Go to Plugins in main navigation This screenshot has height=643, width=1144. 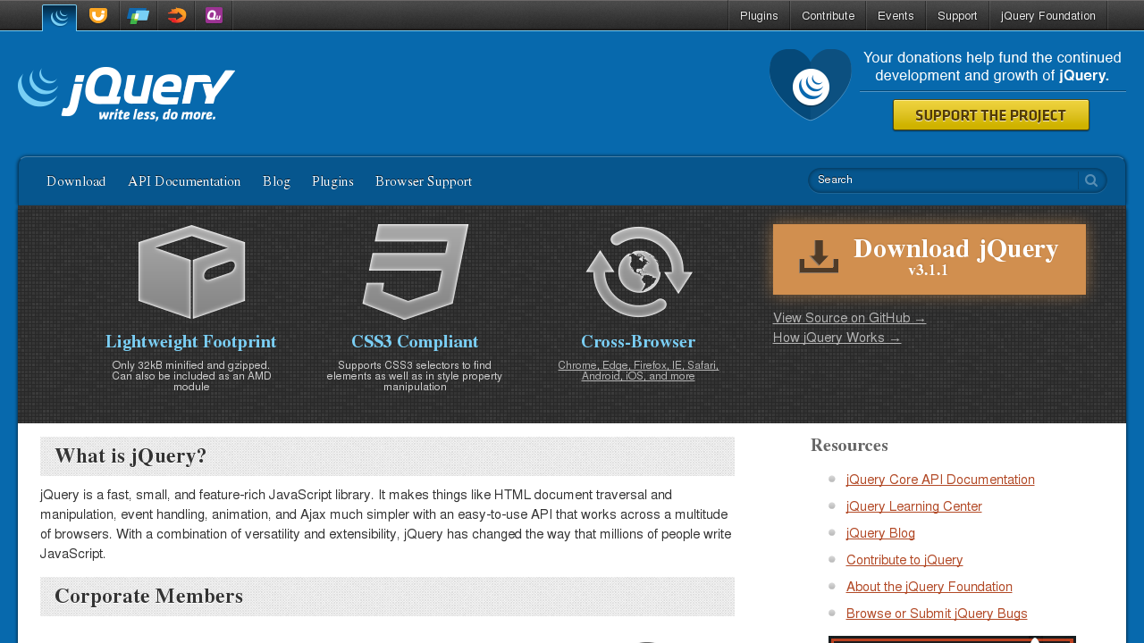coord(332,182)
